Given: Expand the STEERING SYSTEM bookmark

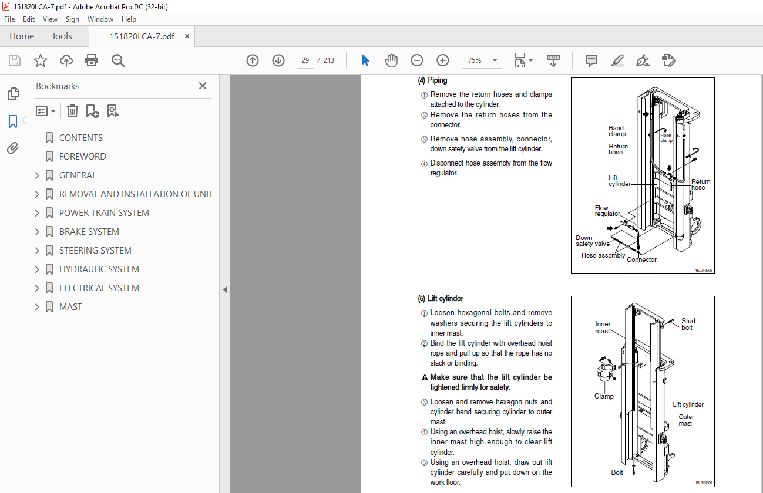Looking at the screenshot, I should [37, 251].
